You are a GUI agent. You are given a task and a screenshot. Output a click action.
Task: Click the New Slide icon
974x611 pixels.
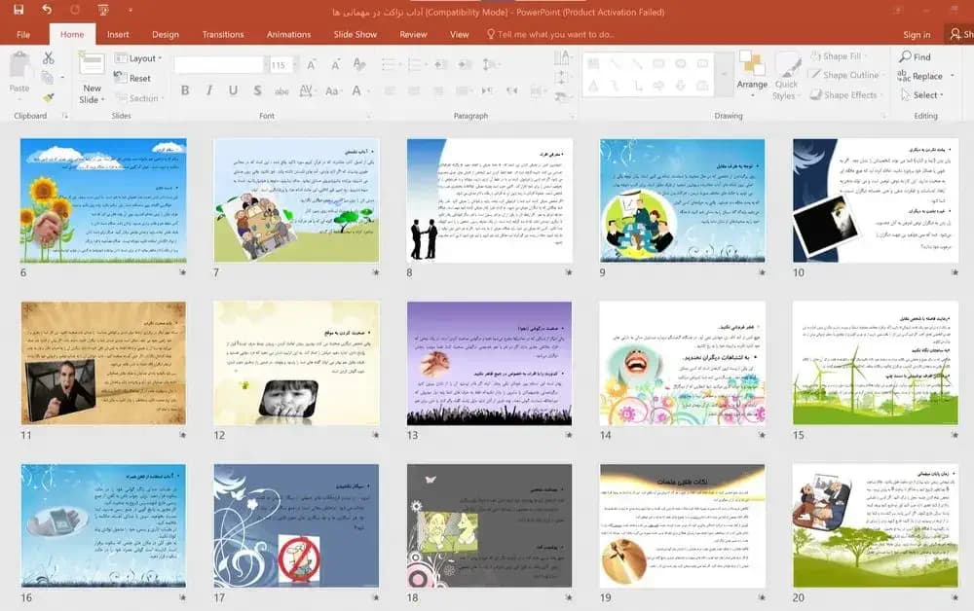[x=92, y=65]
